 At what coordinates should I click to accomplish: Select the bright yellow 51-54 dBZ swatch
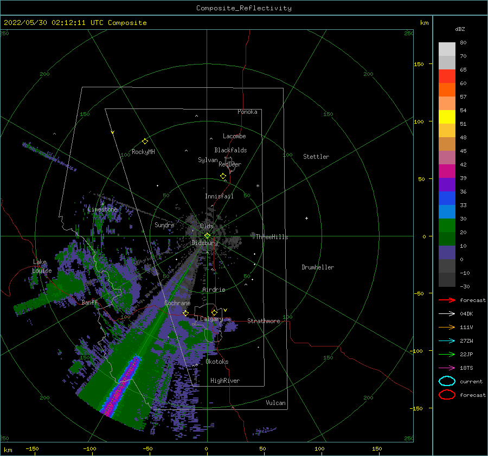coord(447,117)
